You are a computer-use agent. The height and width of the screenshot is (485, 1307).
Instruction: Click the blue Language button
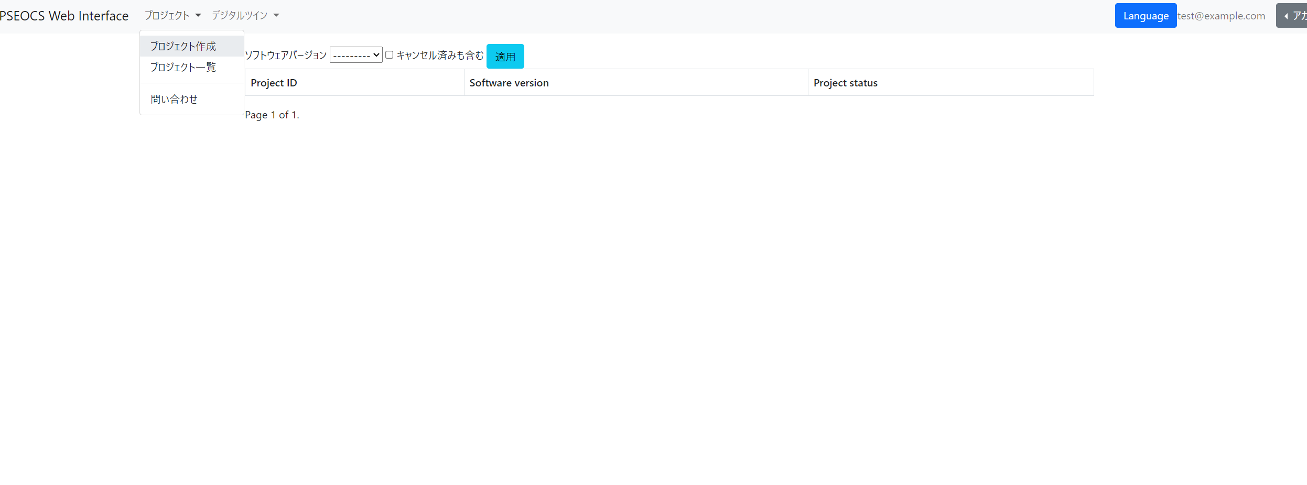[1146, 16]
